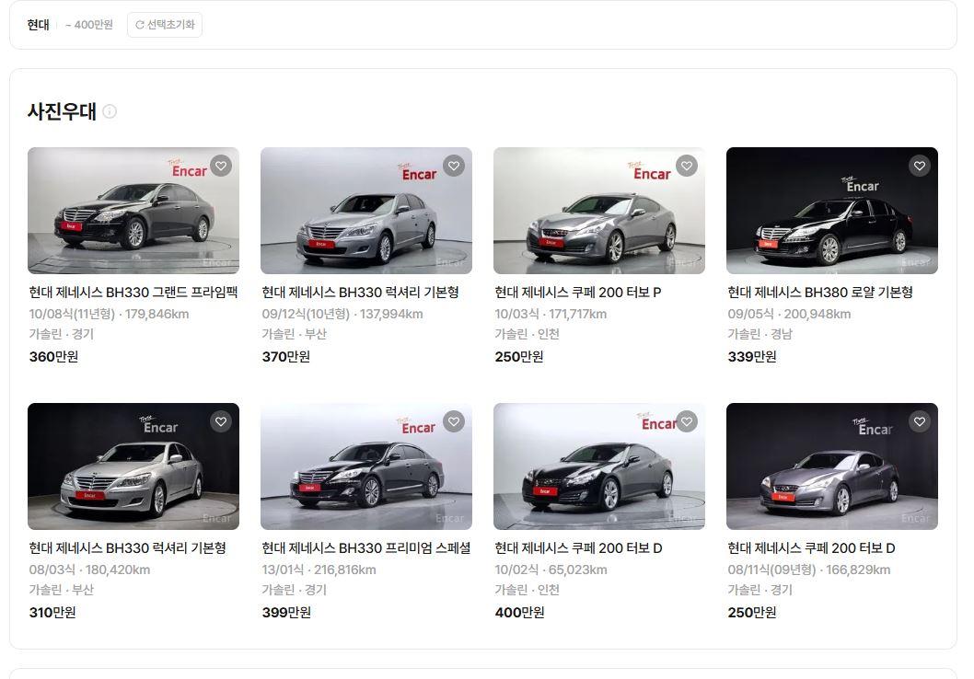
Task: Open 현대 제네시스 BH330 프리미엄 스페셜 title link
Action: 365,548
